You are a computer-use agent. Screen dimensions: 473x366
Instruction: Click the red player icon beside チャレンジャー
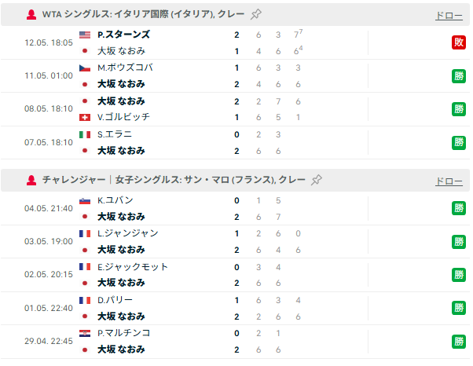31,181
